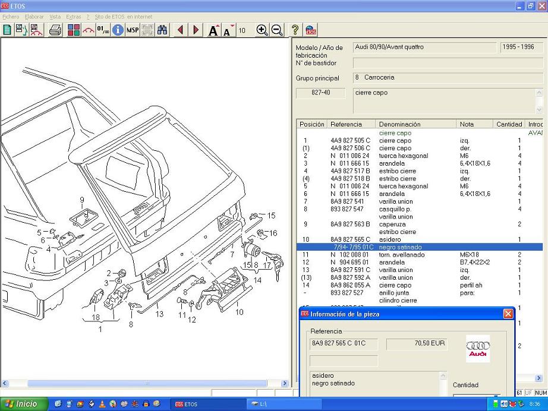Click the 'N° de bastidor' input field
Screen dimensions: 548x411
[x=448, y=63]
